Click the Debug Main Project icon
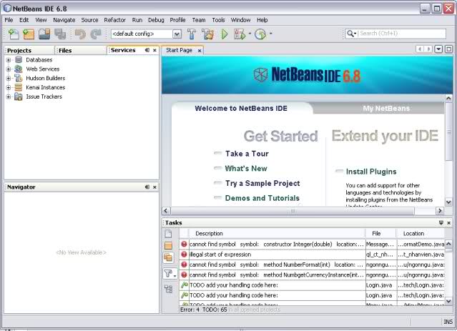457x331 pixels. point(239,34)
